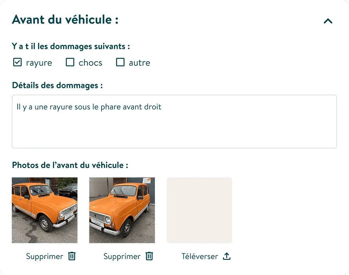349x275 pixels.
Task: Click the empty photo upload placeholder
Action: [x=199, y=210]
